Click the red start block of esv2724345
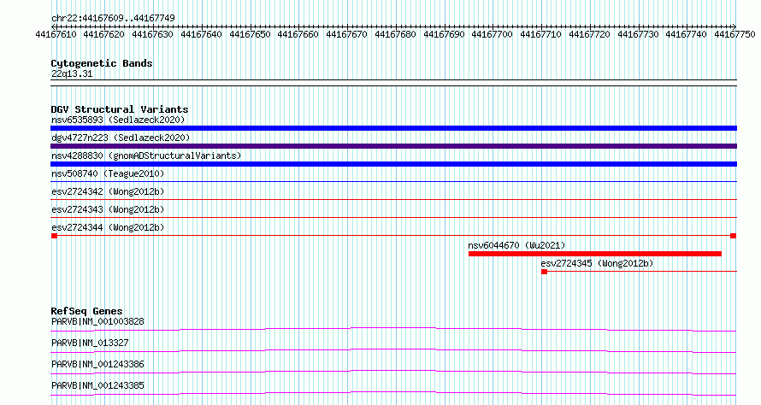This screenshot has width=761, height=405. (x=545, y=272)
